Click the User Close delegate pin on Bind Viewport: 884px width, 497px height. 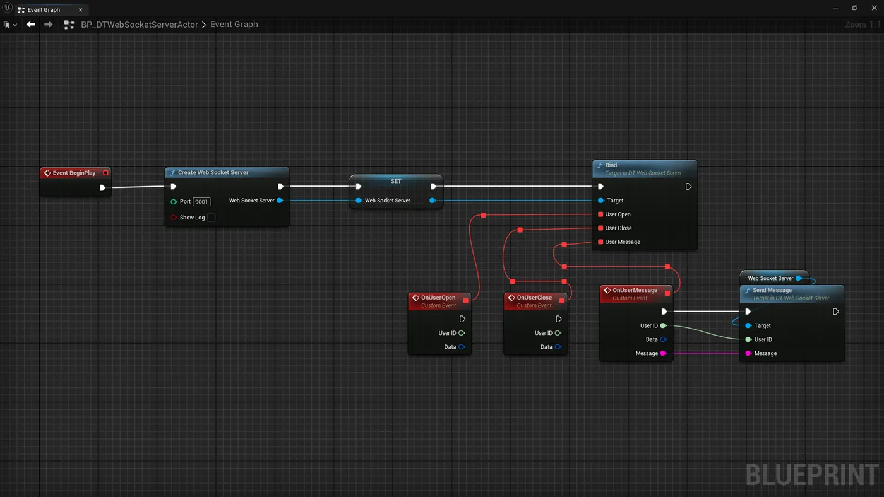(600, 228)
